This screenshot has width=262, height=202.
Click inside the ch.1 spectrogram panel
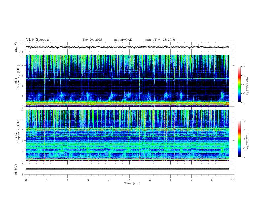127,81
